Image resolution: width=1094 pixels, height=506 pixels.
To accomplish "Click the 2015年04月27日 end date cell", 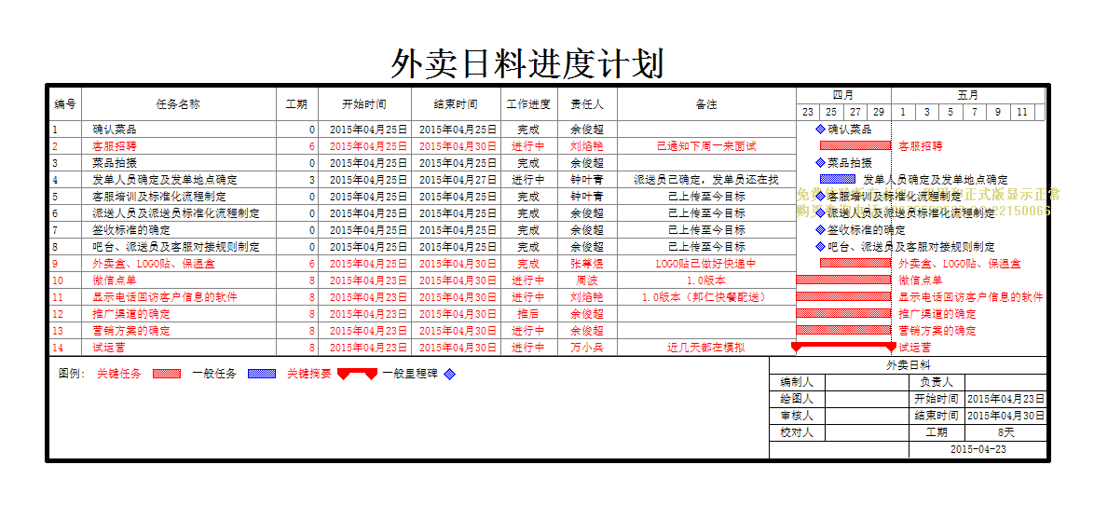I will (x=456, y=179).
